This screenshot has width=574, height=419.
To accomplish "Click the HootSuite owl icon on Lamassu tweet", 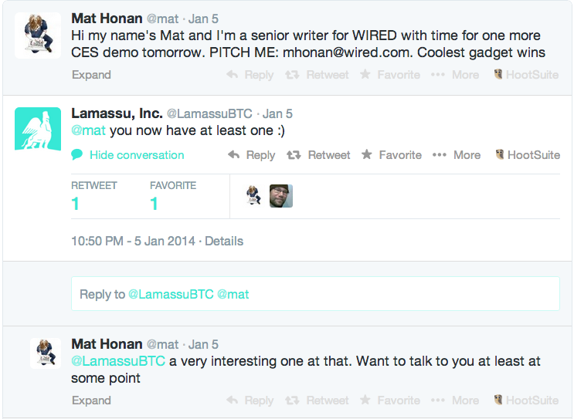I will tap(500, 154).
